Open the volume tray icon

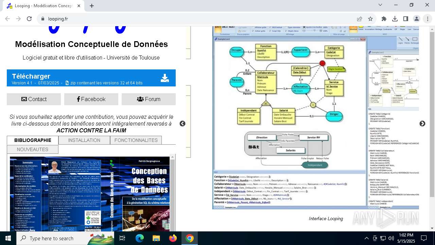tap(391, 238)
